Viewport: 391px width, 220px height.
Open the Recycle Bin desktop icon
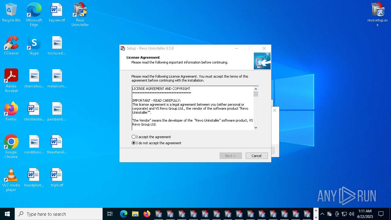coord(11,13)
